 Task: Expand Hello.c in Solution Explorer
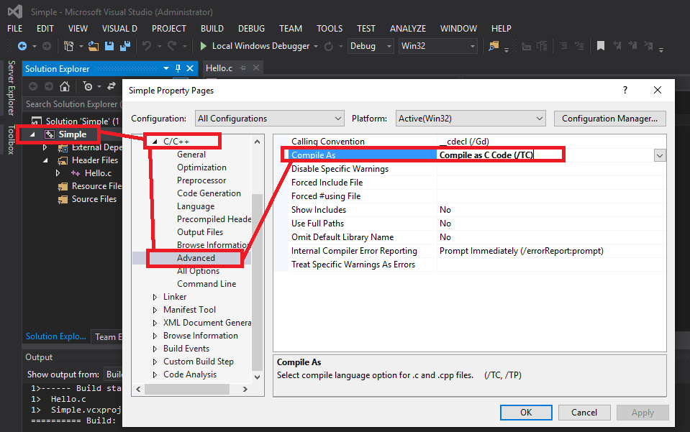[x=58, y=173]
